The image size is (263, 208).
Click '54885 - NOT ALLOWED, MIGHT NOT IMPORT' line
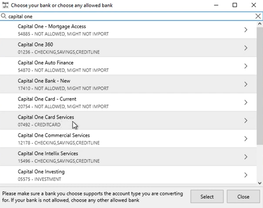[x=63, y=34]
